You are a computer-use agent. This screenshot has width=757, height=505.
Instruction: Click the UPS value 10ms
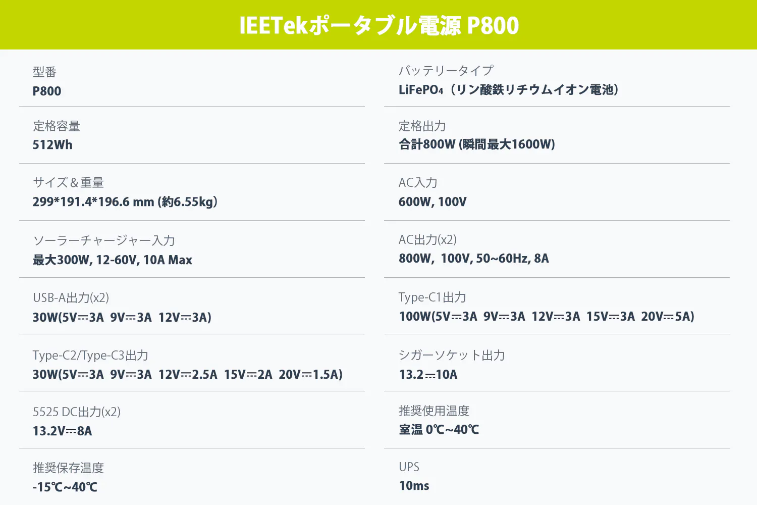pyautogui.click(x=414, y=486)
